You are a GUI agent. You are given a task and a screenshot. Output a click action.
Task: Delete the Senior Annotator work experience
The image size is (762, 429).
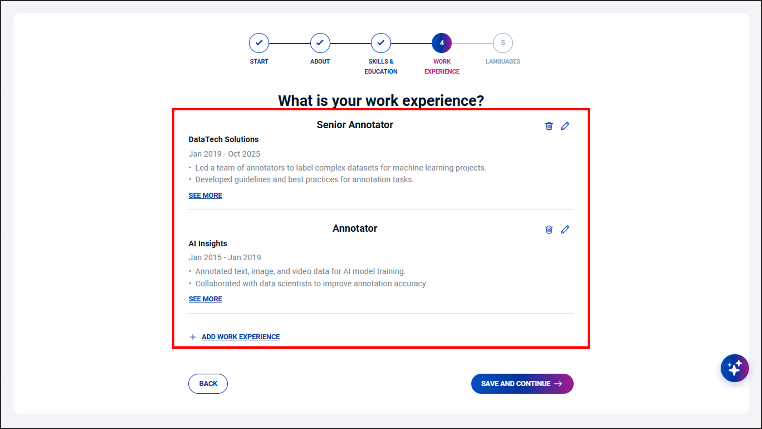[549, 126]
